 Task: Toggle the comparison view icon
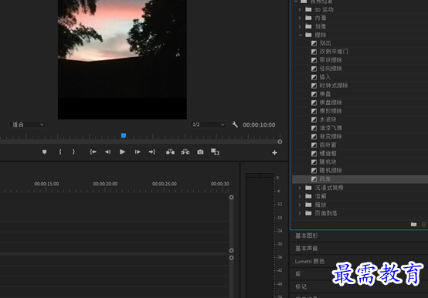pos(215,152)
